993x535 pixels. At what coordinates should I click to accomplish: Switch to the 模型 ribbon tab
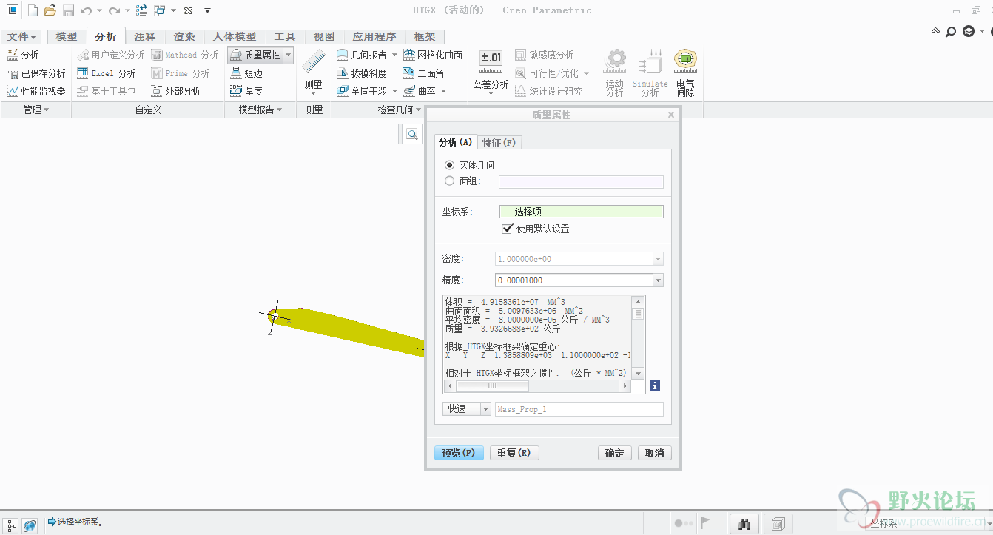(x=67, y=36)
